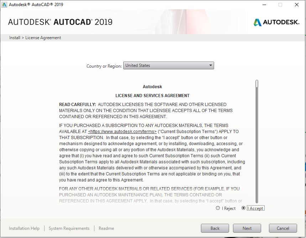Select the I Reject radio button
The height and width of the screenshot is (238, 306).
[x=218, y=208]
